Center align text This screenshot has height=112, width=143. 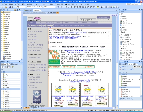click(x=77, y=7)
